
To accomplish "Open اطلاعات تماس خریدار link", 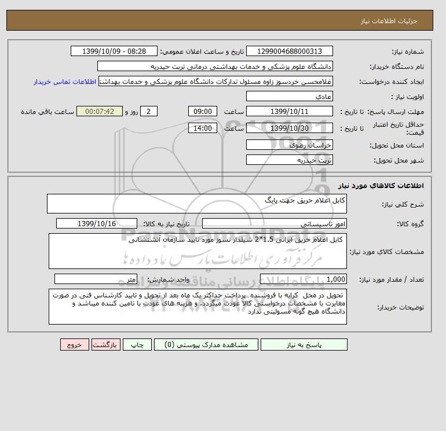I will [65, 82].
